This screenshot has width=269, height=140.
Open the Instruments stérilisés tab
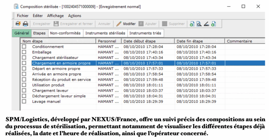(105, 33)
